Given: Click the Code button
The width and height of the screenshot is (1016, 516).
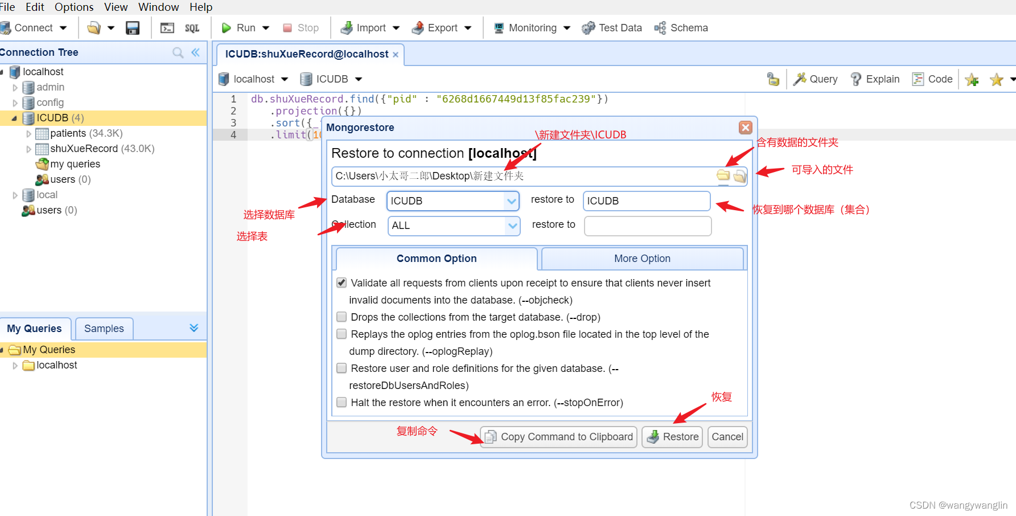Looking at the screenshot, I should coord(932,79).
